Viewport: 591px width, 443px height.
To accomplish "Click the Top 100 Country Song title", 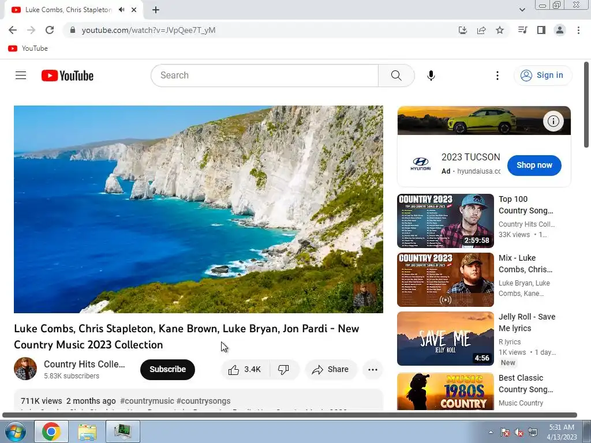I will pyautogui.click(x=526, y=205).
